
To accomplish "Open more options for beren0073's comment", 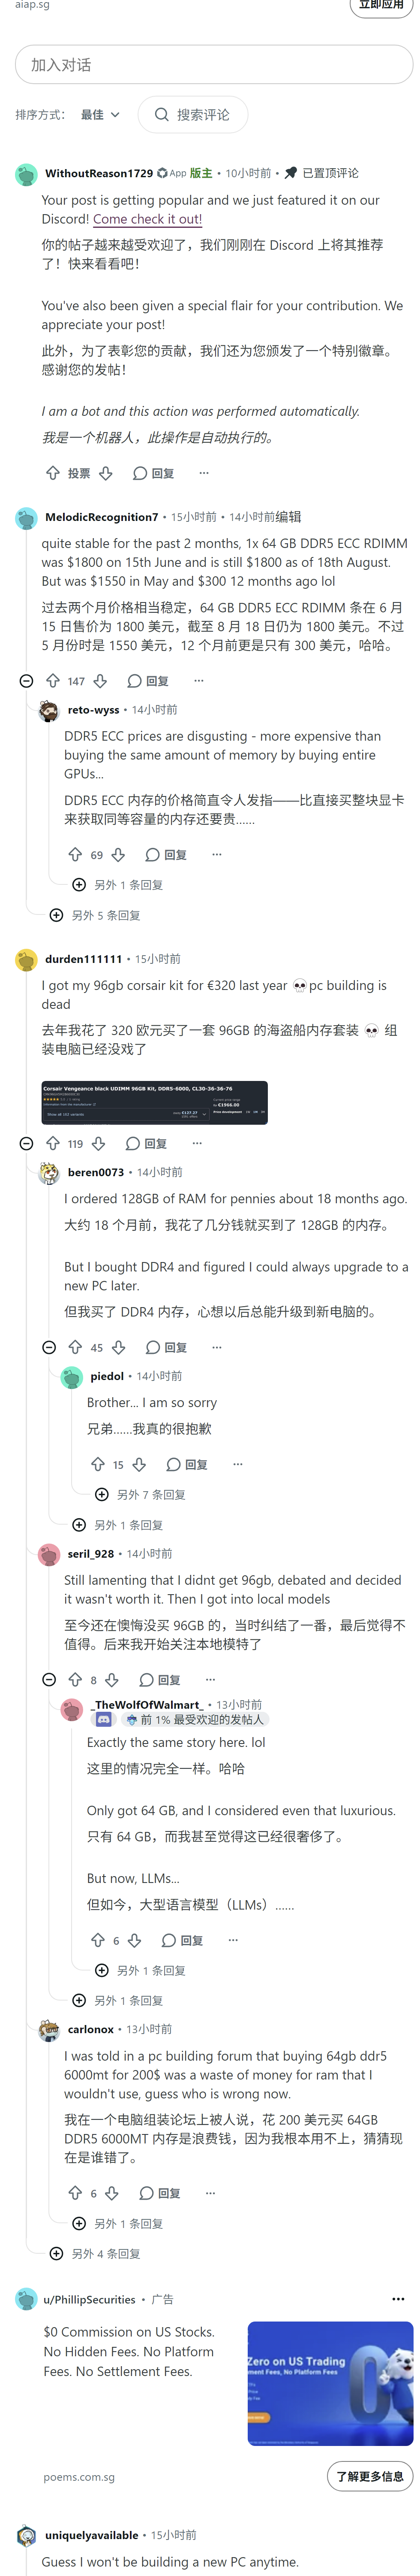I will point(216,1347).
